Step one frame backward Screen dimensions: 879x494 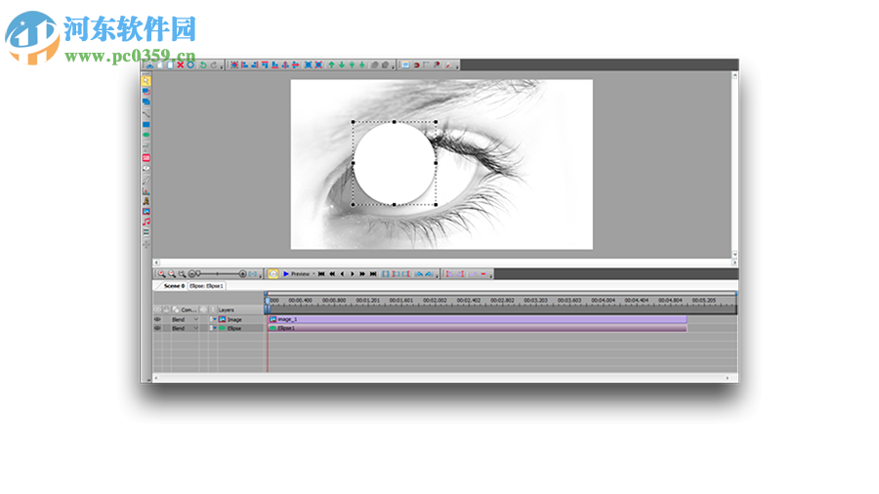coord(342,274)
